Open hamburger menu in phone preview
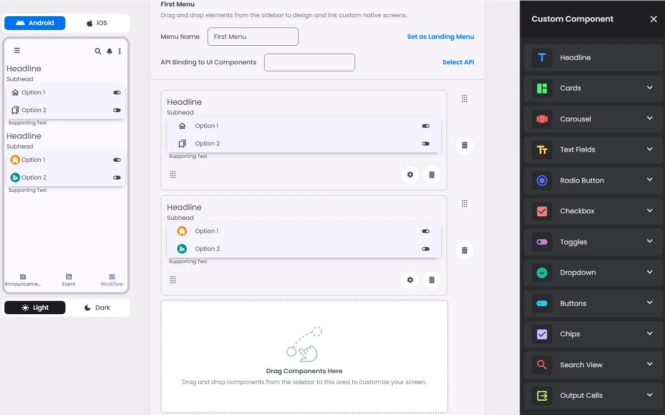The height and width of the screenshot is (415, 665). click(17, 51)
